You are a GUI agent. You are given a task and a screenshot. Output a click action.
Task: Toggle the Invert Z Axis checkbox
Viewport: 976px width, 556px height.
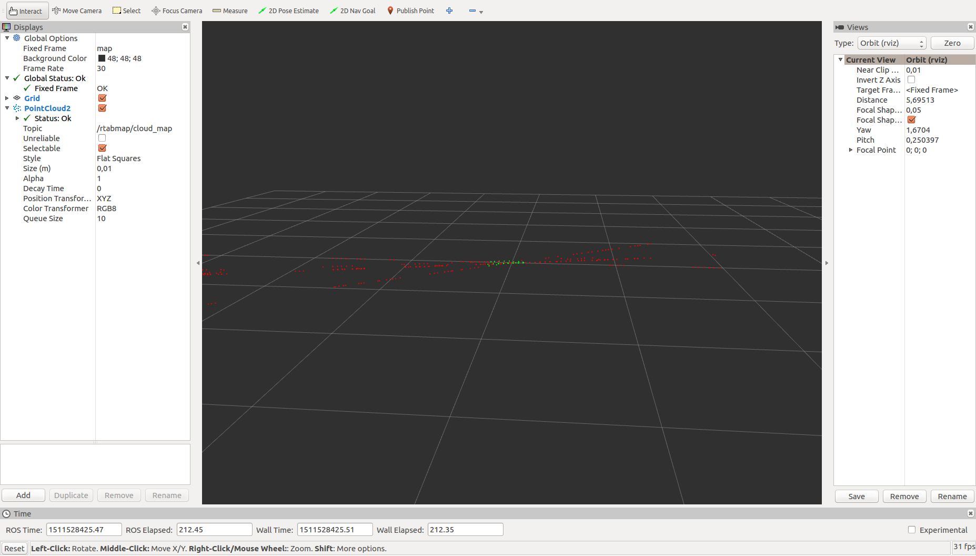(911, 80)
